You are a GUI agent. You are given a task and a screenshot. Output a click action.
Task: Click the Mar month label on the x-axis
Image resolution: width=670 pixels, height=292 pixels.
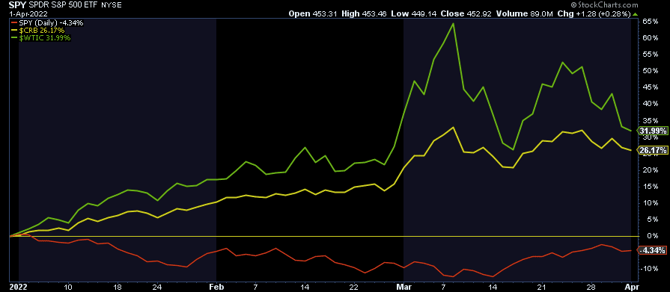(403, 287)
